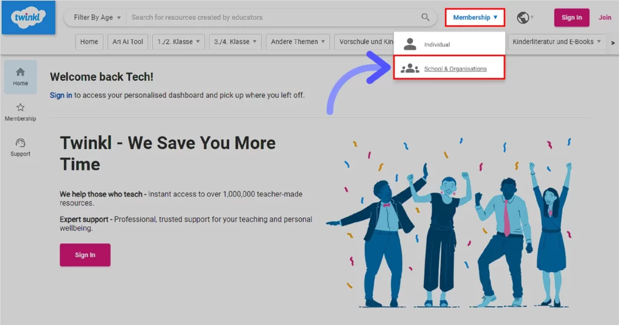Open the globe language selector

pyautogui.click(x=525, y=18)
